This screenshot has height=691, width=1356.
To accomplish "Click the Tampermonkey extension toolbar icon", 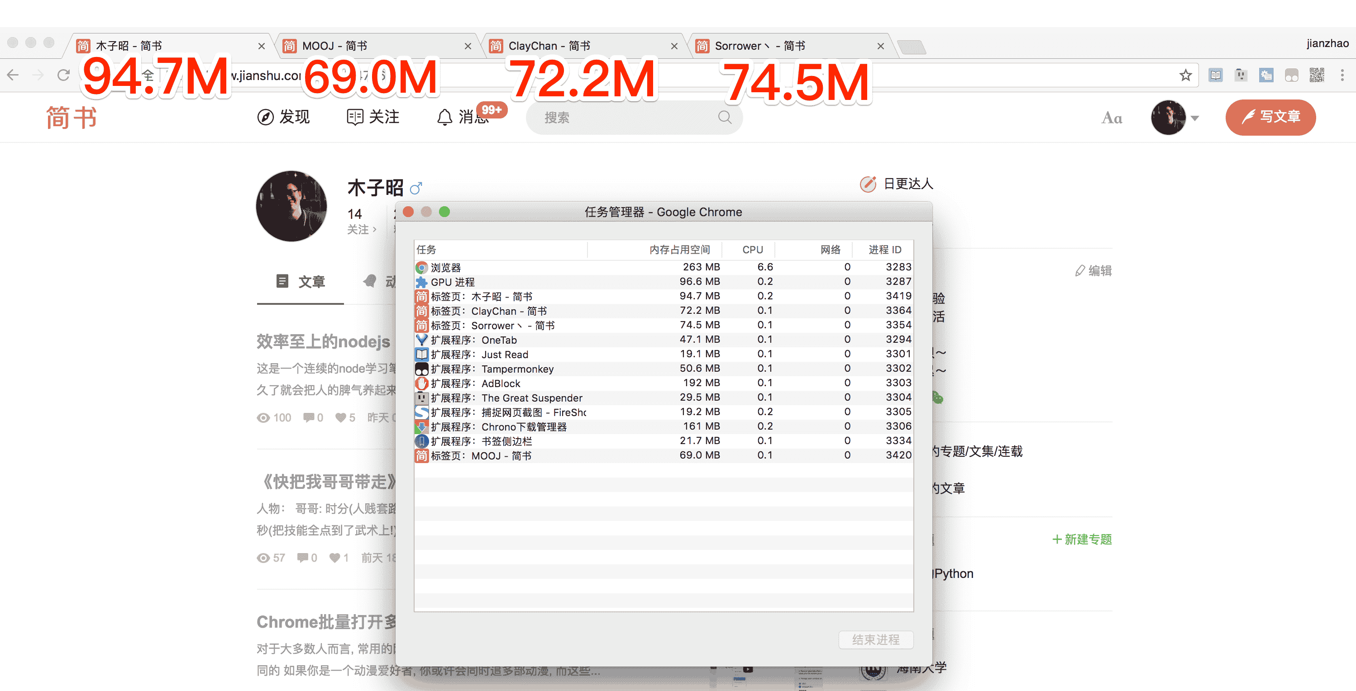I will click(x=1291, y=75).
